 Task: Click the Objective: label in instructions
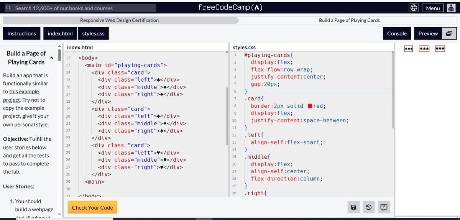(15, 139)
